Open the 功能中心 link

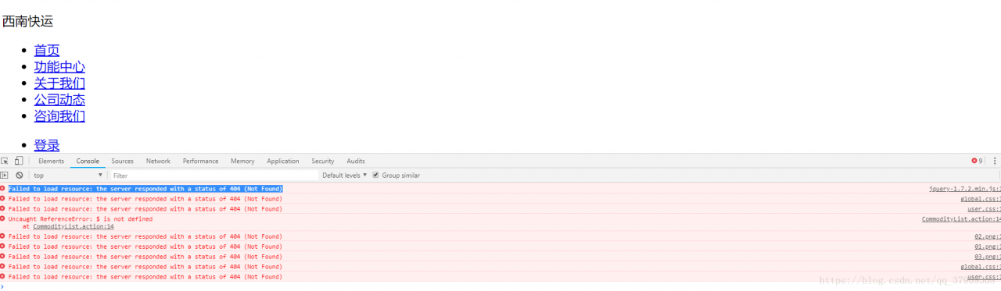pos(59,66)
